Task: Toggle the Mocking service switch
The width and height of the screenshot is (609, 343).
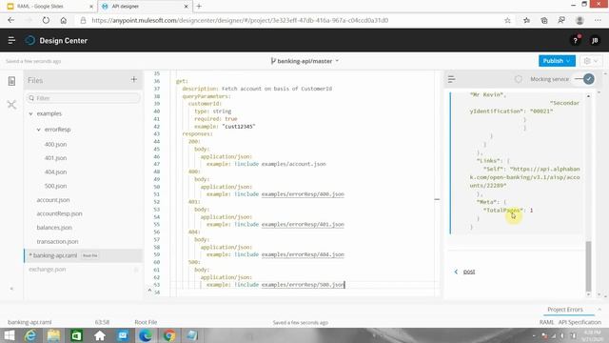Action: tap(584, 79)
